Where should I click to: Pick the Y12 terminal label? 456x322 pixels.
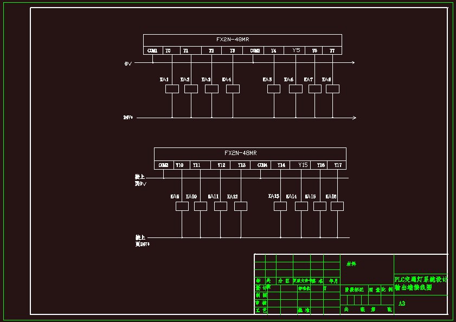(x=222, y=165)
